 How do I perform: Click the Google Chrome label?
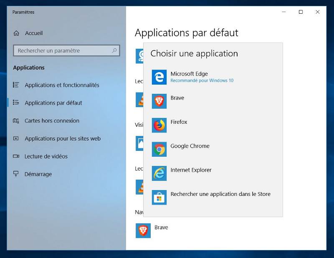(x=190, y=146)
